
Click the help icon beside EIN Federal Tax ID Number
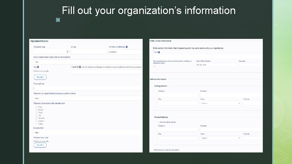click(127, 47)
